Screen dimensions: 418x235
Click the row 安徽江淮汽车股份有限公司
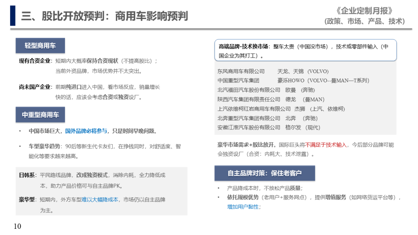point(249,128)
